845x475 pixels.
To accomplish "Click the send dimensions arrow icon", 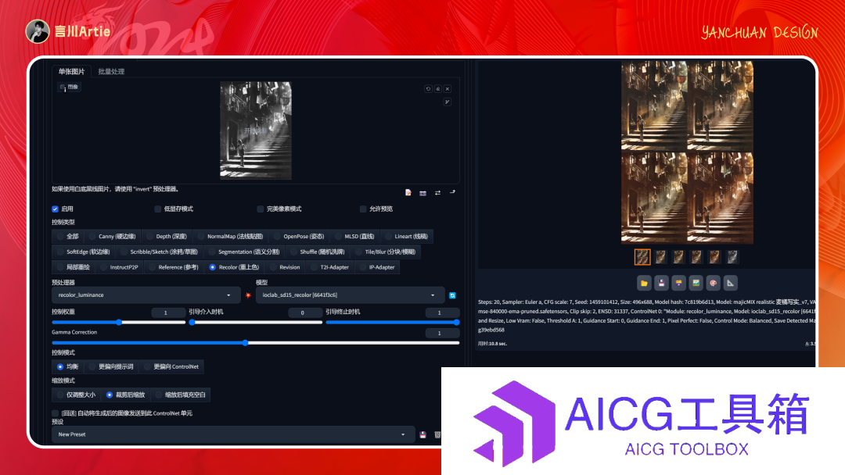I will point(453,192).
